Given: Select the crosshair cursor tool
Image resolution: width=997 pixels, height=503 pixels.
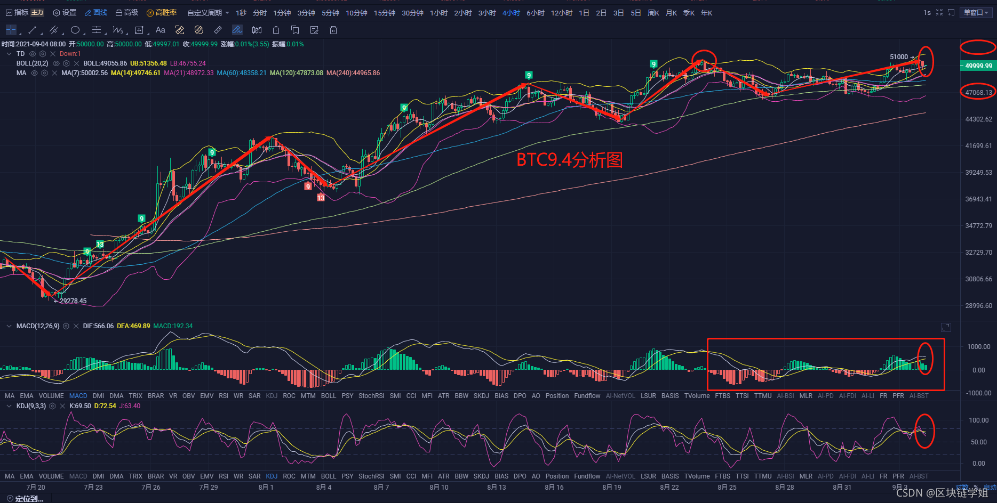Looking at the screenshot, I should coord(11,30).
